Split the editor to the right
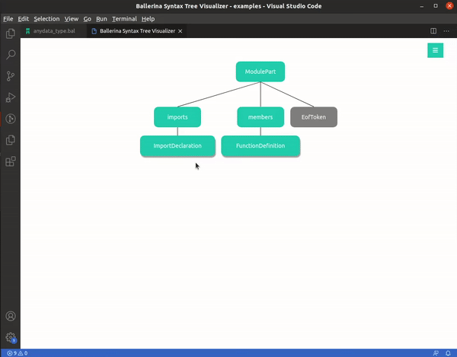This screenshot has width=457, height=357. pyautogui.click(x=433, y=31)
